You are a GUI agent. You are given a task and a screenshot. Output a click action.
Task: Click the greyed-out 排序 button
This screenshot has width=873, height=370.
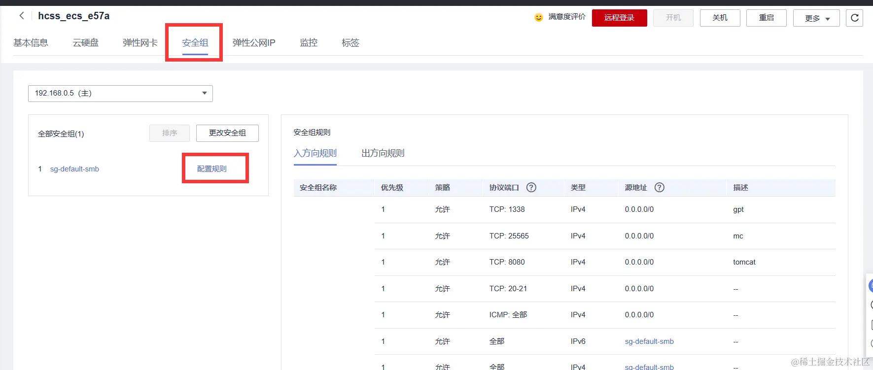point(170,133)
